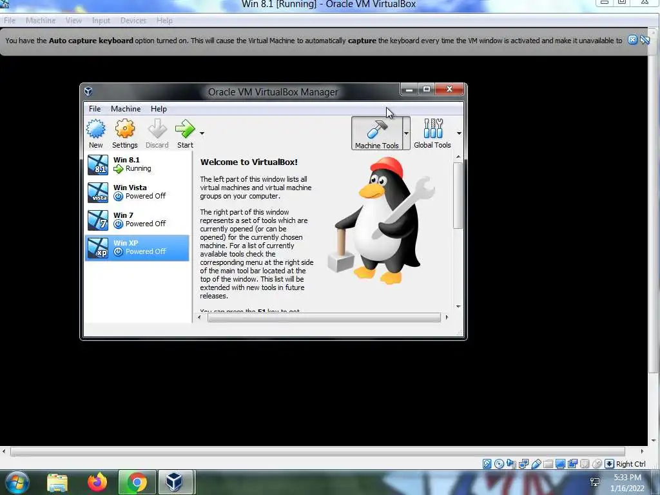Click the network tray icon

pyautogui.click(x=595, y=482)
